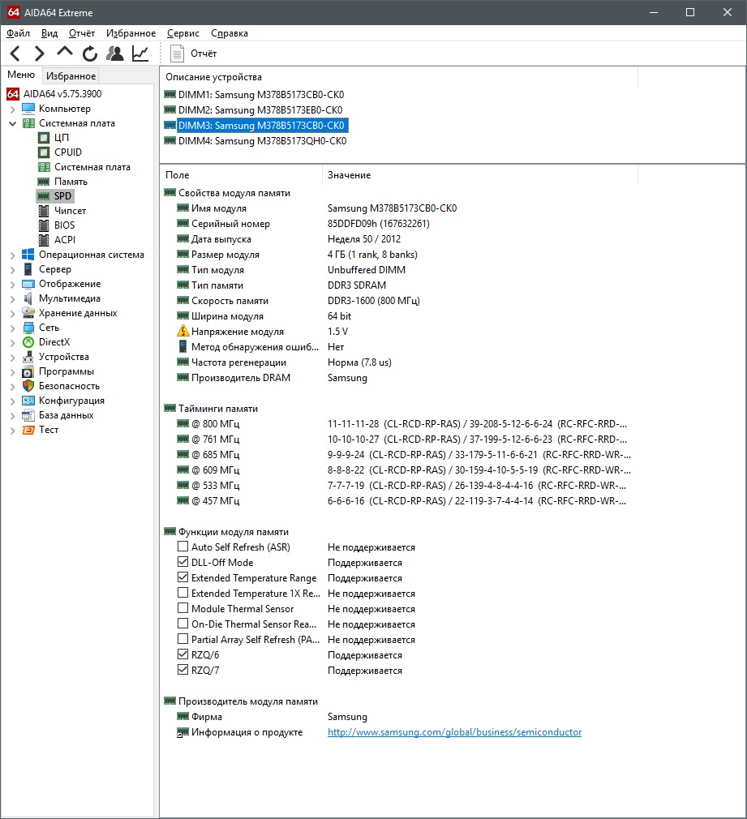
Task: Open the Samsung semiconductor product link
Action: pos(454,732)
